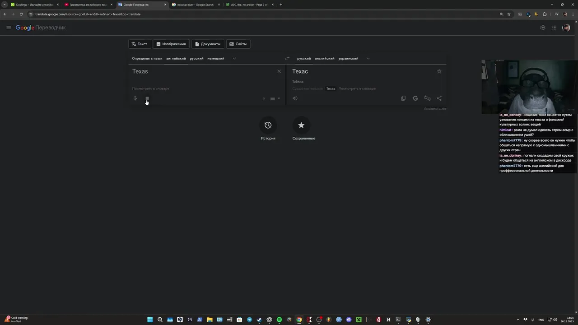Switch to the Документы translation mode
The height and width of the screenshot is (325, 578).
click(208, 44)
